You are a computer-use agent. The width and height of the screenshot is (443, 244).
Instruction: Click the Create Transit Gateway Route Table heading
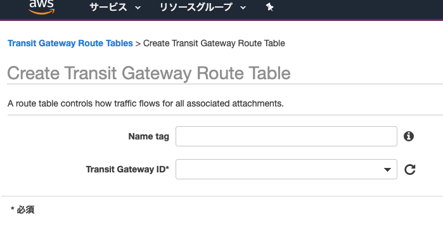[x=149, y=73]
